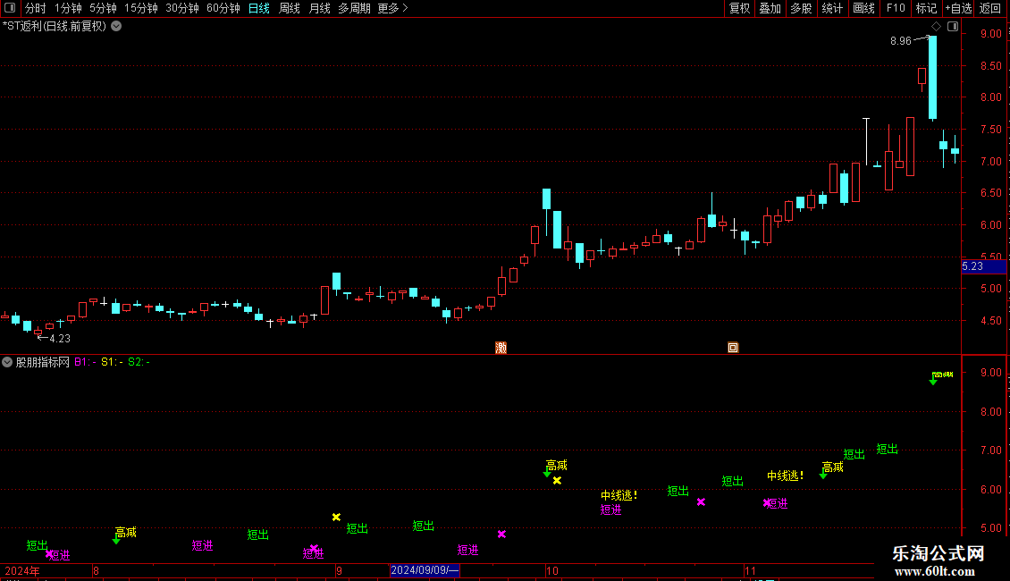
Task: Click month 11 on the time axis
Action: click(750, 570)
